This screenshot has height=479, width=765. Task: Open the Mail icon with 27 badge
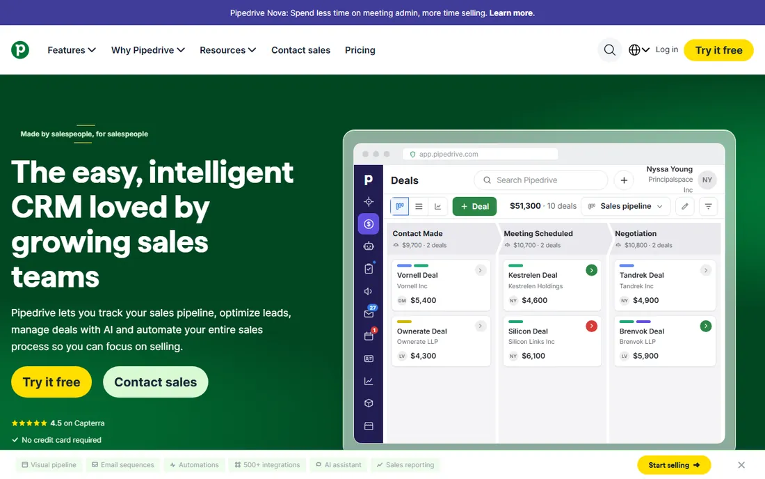(x=369, y=313)
